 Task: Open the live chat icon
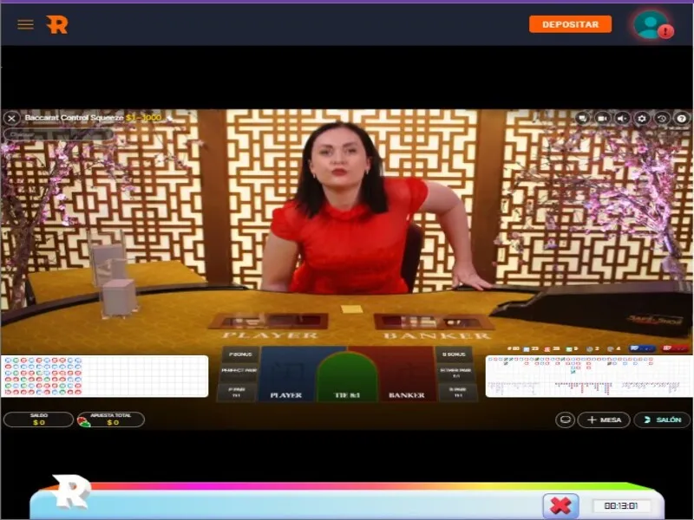pyautogui.click(x=583, y=119)
